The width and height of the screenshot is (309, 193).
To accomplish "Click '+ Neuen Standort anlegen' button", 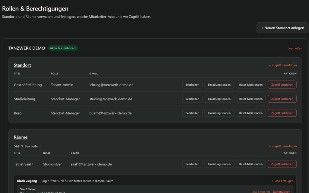I will pyautogui.click(x=282, y=28).
